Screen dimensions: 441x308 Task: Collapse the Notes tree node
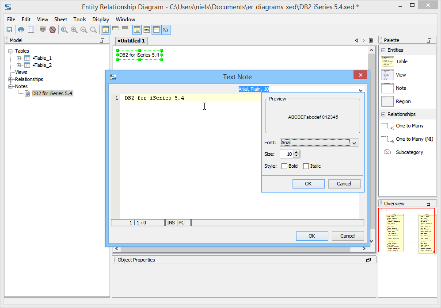tap(11, 86)
